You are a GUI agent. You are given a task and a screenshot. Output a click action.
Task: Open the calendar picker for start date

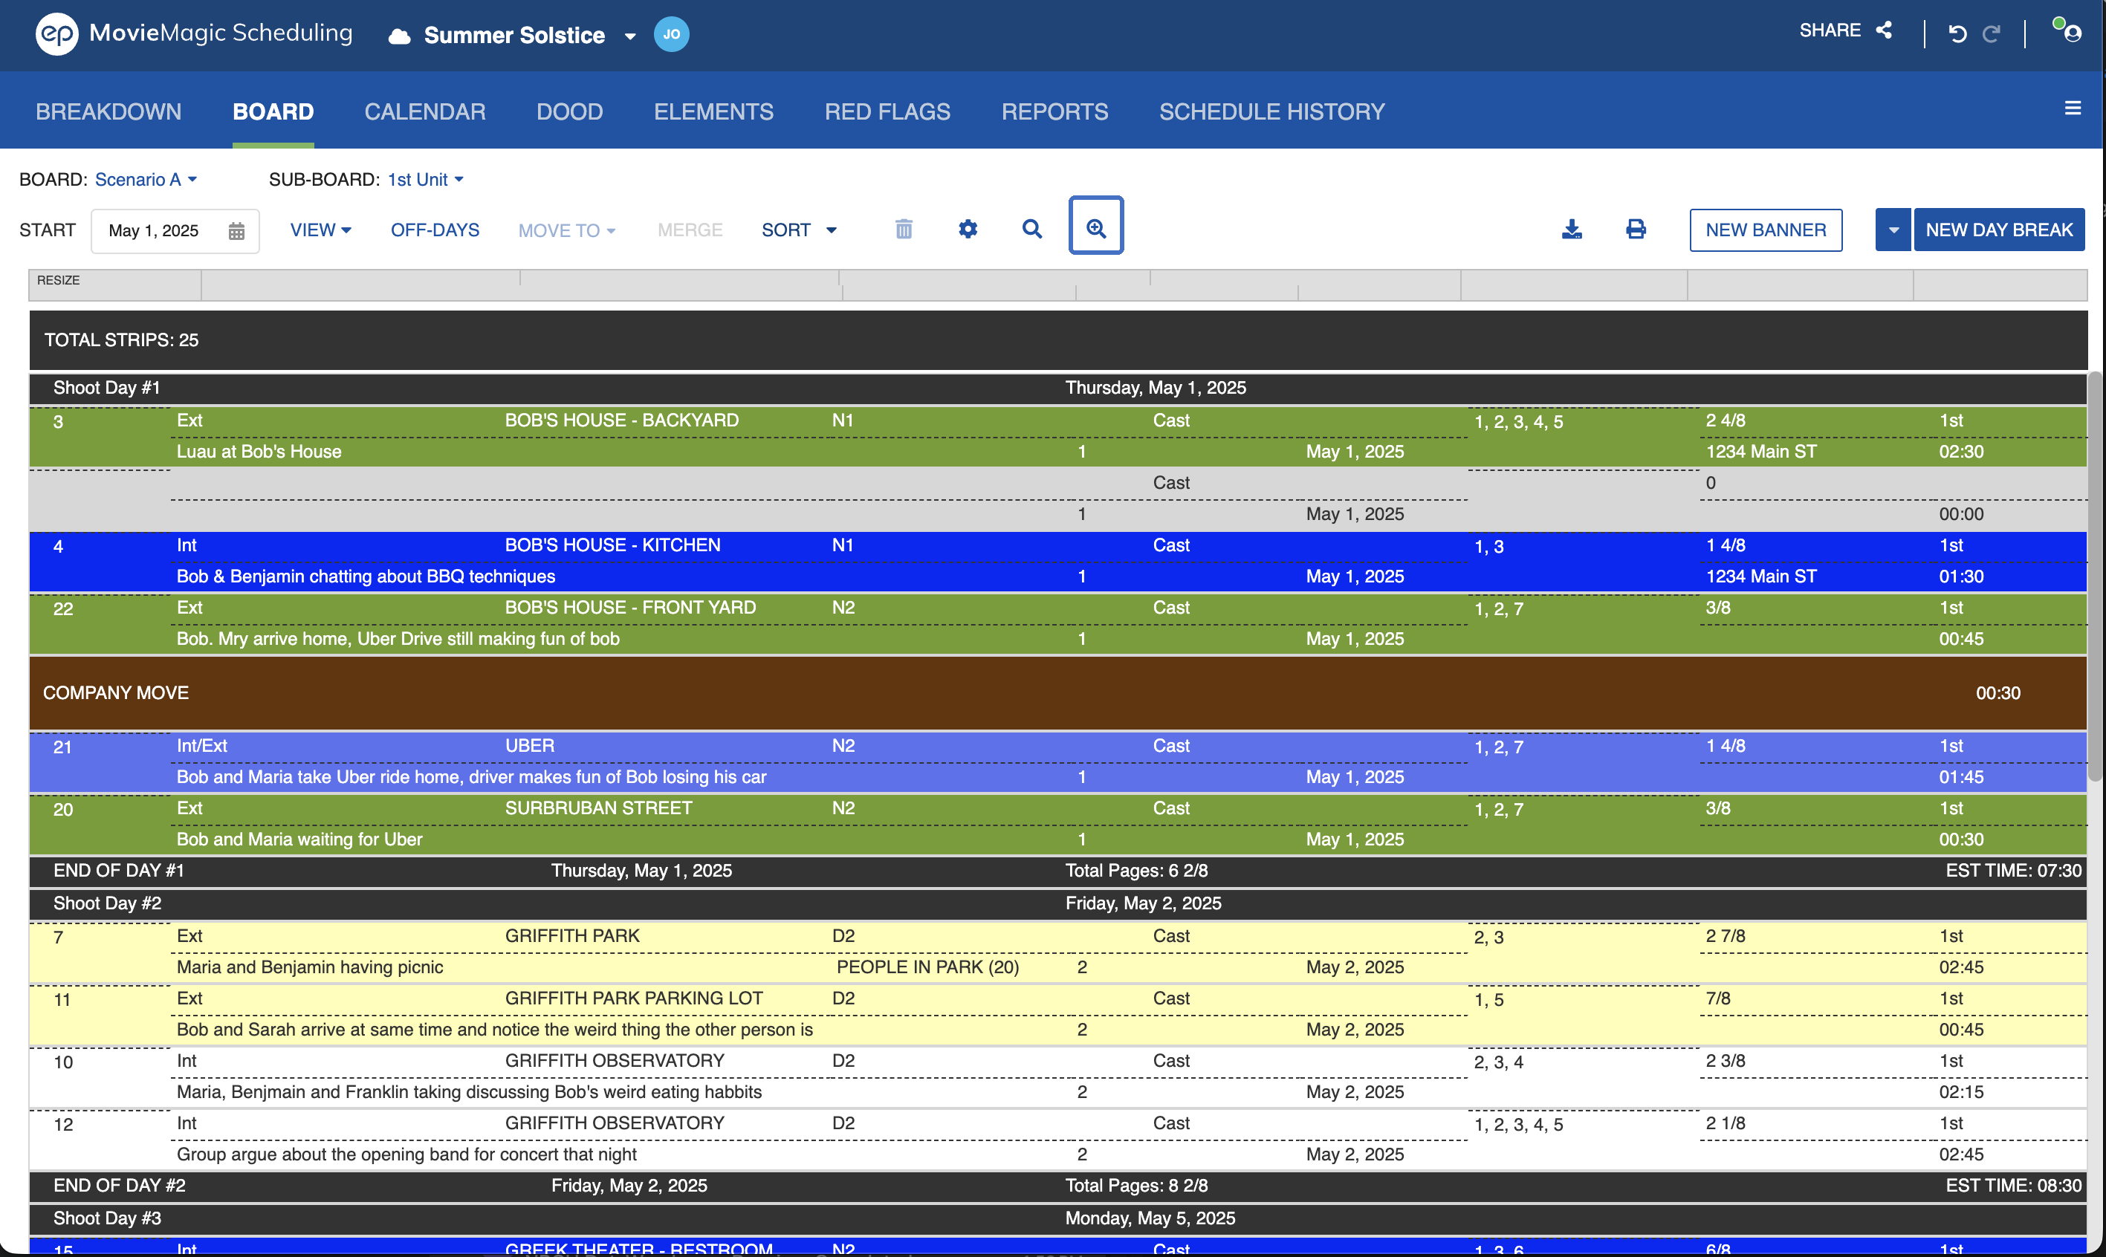click(236, 230)
